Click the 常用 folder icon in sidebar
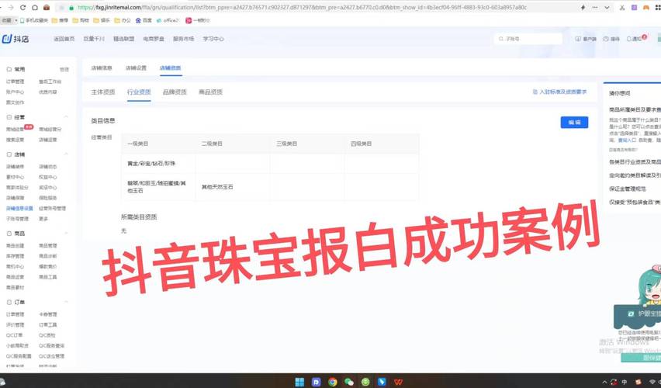This screenshot has width=661, height=388. (9, 69)
